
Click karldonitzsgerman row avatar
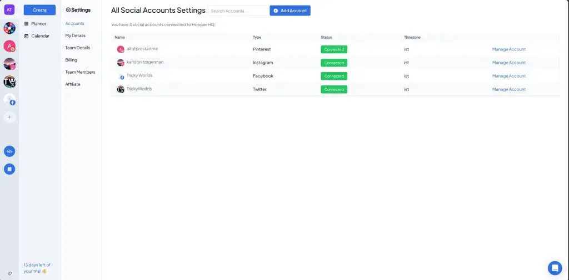pos(121,63)
